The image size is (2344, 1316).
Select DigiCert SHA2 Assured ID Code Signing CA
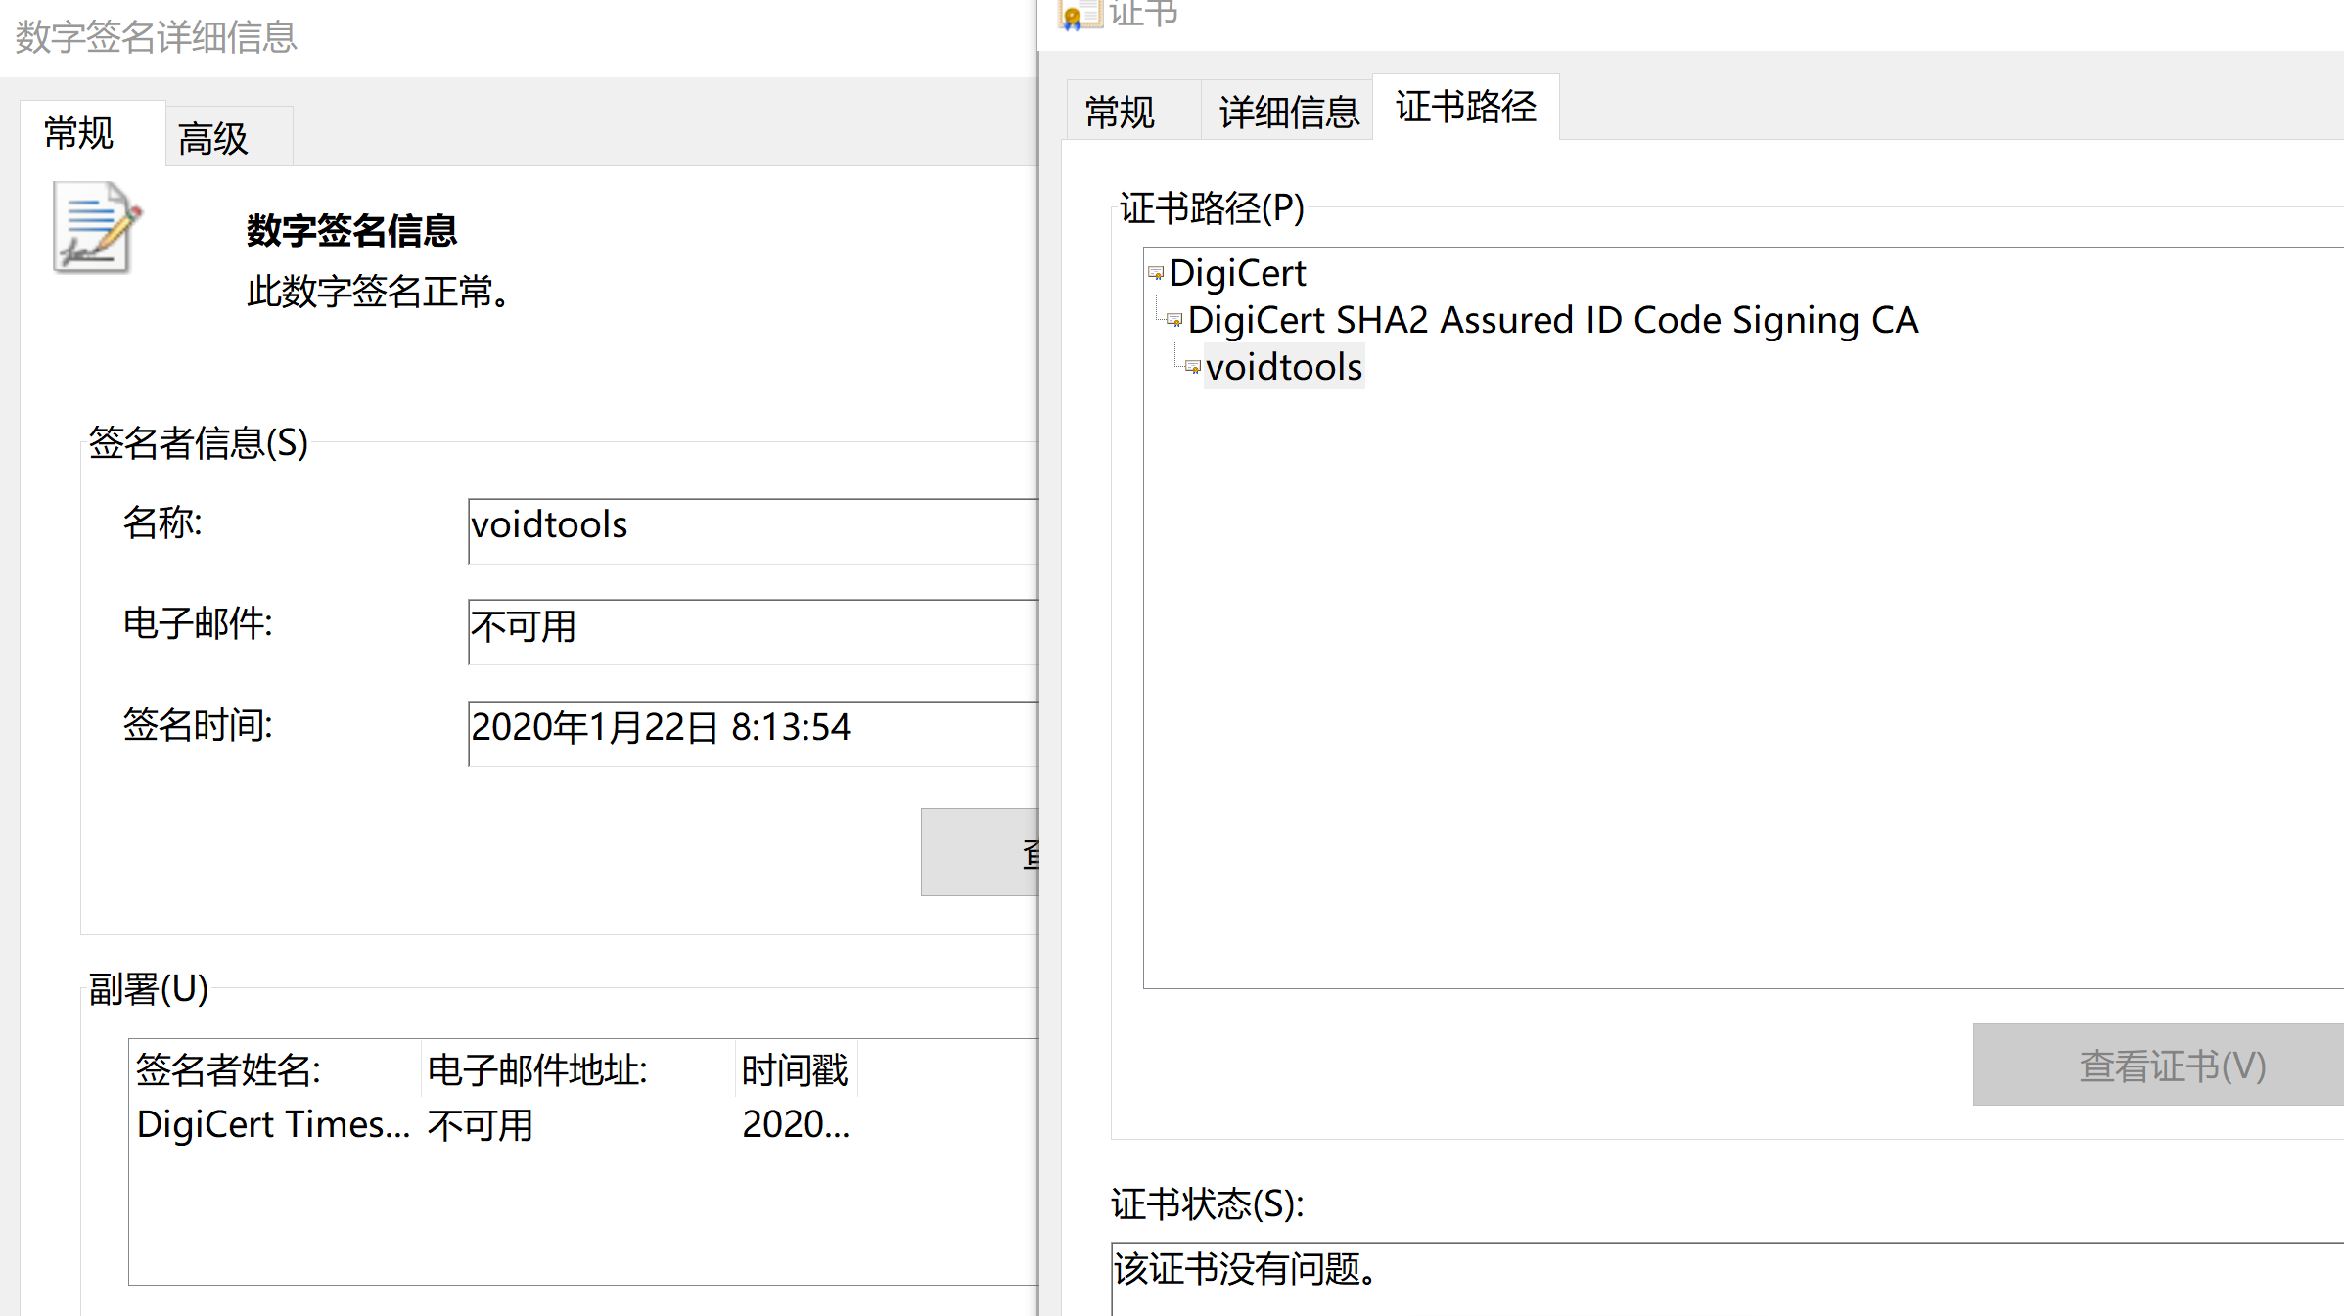tap(1552, 320)
